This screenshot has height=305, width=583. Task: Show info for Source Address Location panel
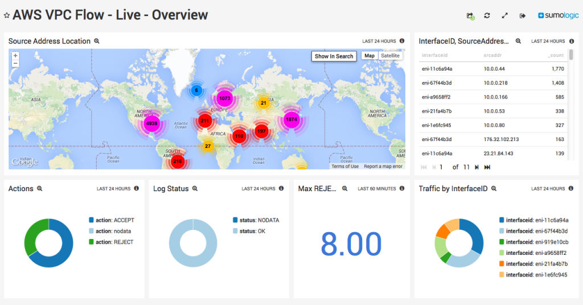point(402,41)
